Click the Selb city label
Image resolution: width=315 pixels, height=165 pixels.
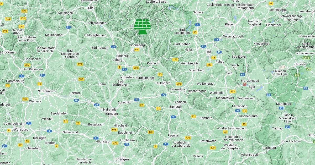(229, 73)
